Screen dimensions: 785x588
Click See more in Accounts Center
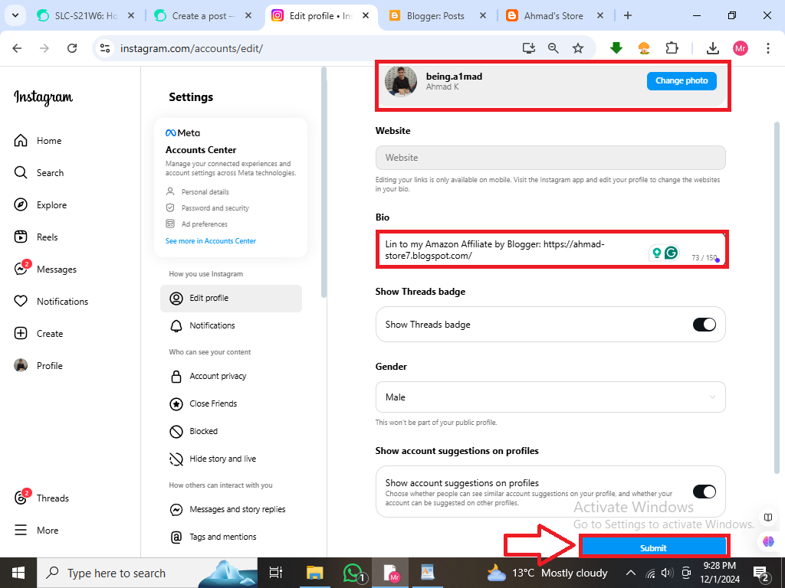pyautogui.click(x=210, y=240)
